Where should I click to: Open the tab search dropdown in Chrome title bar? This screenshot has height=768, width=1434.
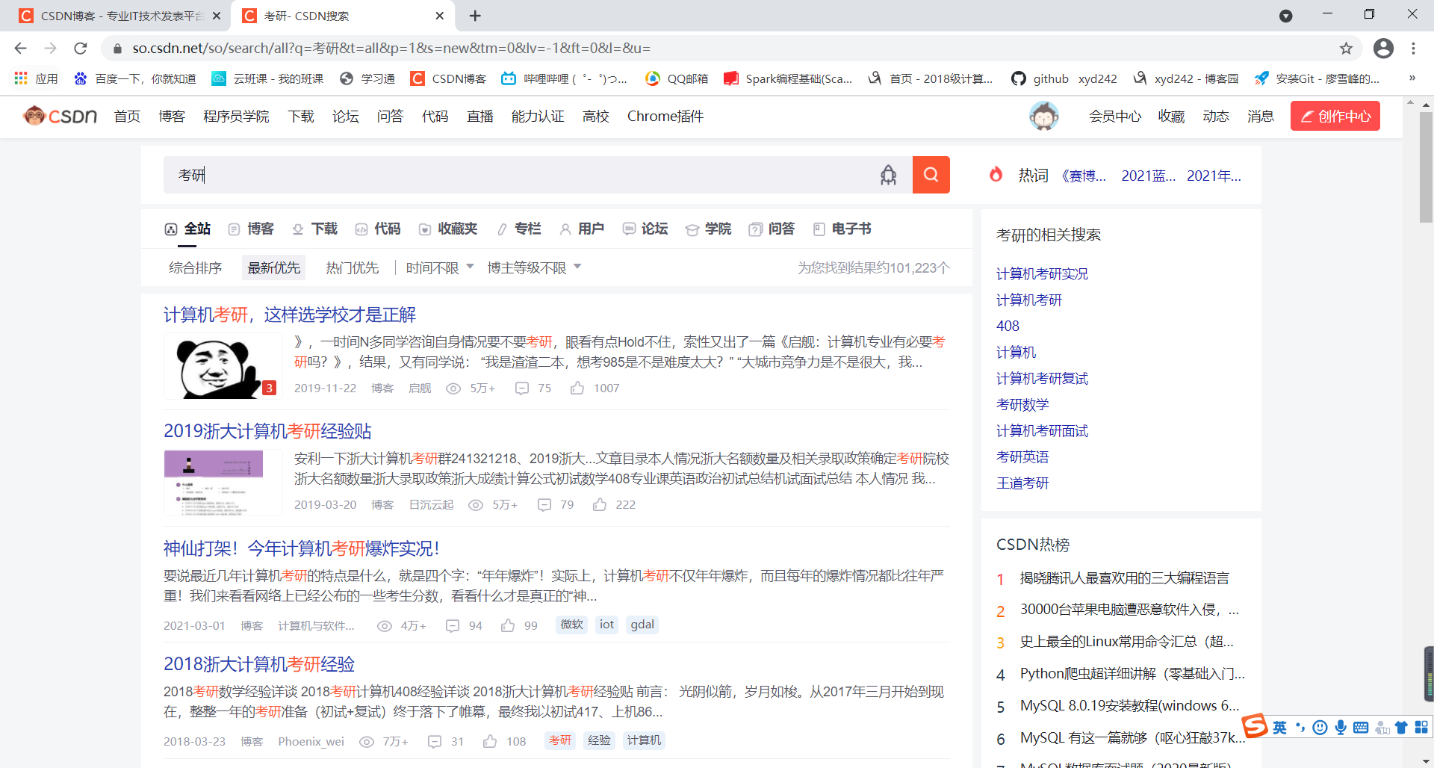point(1286,16)
